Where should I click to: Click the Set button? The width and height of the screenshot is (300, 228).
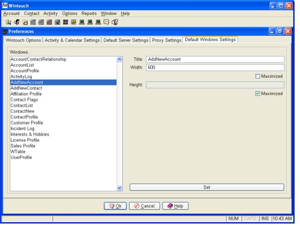pyautogui.click(x=207, y=187)
